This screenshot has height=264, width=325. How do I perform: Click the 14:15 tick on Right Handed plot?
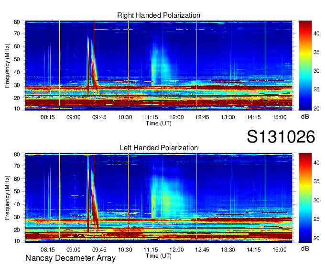254,117
